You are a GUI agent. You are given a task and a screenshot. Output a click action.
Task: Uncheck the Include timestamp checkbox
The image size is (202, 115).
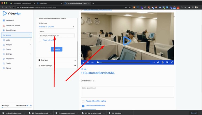click(83, 106)
